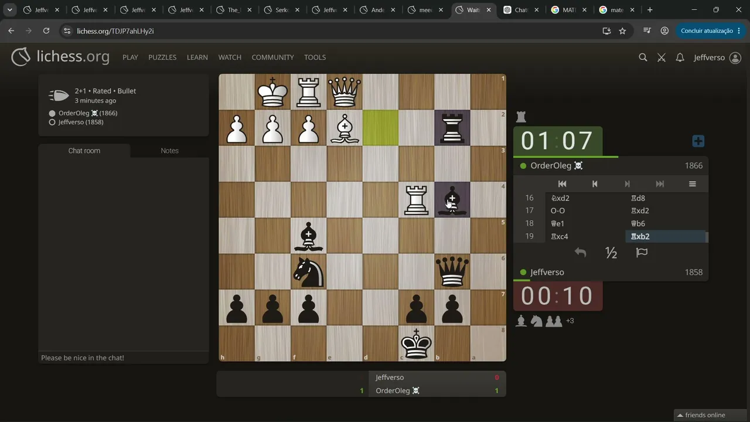Image resolution: width=750 pixels, height=422 pixels.
Task: Open browser media controls icon
Action: coord(647,30)
